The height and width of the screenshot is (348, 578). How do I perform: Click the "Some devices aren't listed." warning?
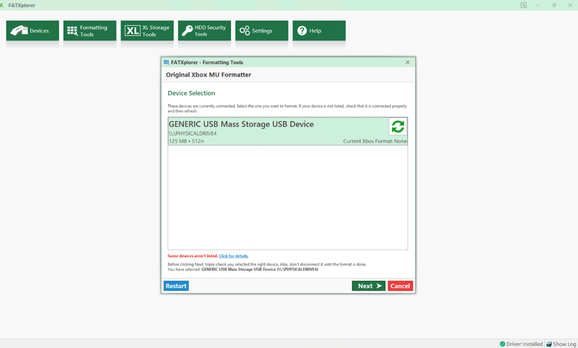tap(193, 256)
